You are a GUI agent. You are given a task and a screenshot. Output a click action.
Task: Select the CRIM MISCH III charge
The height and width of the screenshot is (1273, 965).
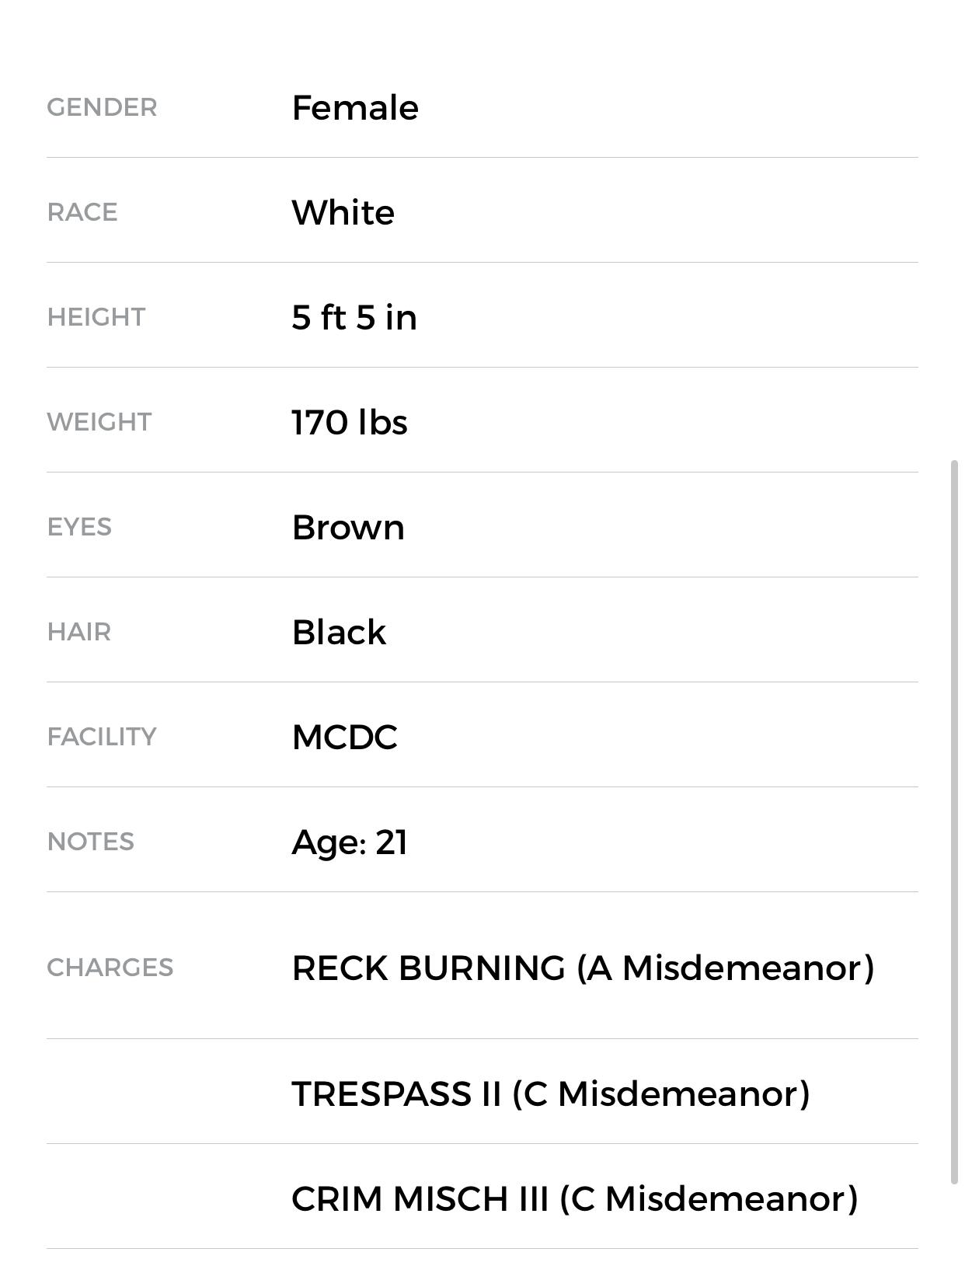coord(575,1199)
